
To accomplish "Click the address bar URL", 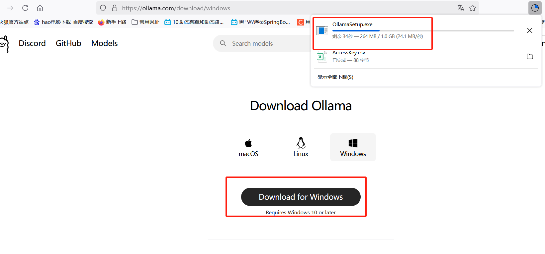I will [x=176, y=8].
